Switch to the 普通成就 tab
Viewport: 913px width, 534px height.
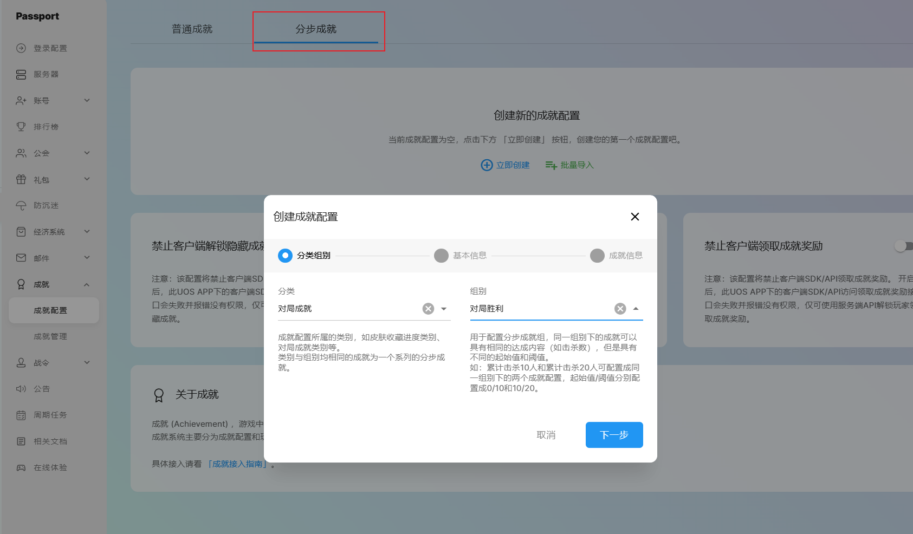(x=192, y=29)
